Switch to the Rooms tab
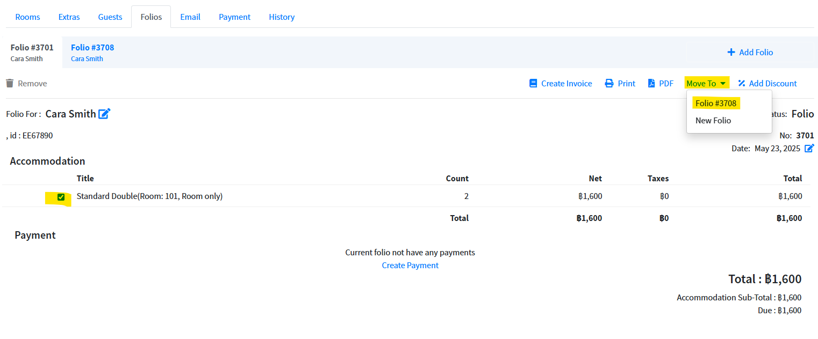This screenshot has height=339, width=818. 27,17
